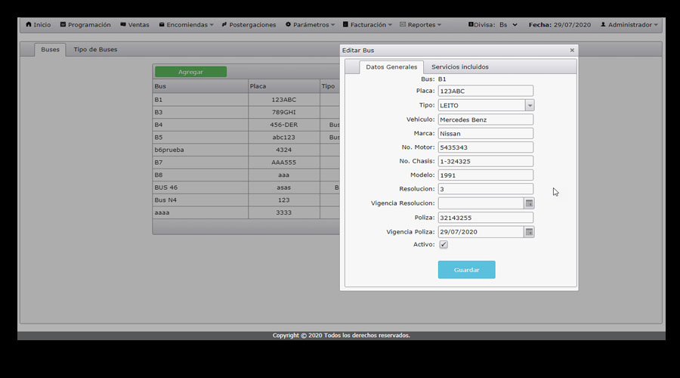
Task: Select the BUS 46 row
Action: pos(246,188)
